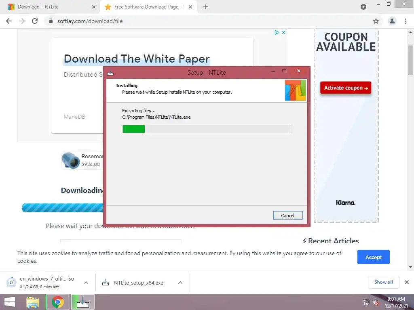The image size is (414, 310).
Task: Open the Klarna logo ad
Action: (346, 203)
